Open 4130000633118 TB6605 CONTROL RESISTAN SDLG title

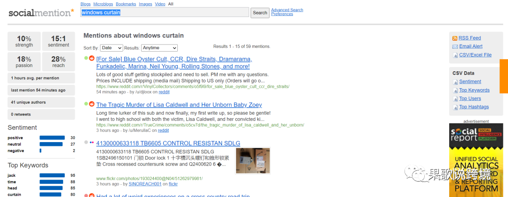168,144
